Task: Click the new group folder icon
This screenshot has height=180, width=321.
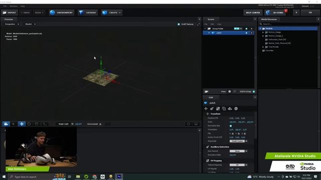Action: 207,91
